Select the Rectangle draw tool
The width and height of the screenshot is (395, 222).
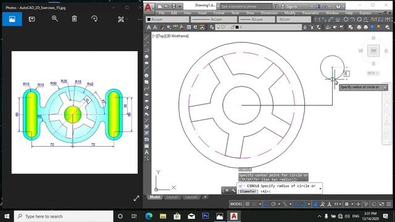pos(147,63)
